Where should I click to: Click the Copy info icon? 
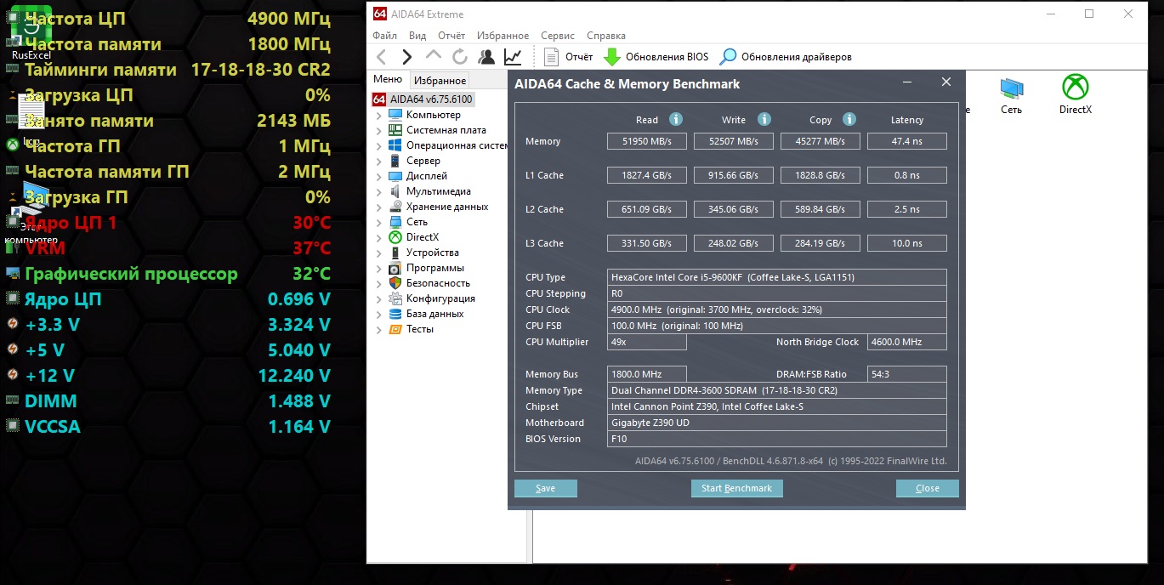(x=849, y=119)
